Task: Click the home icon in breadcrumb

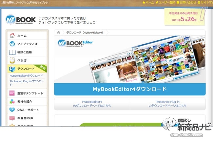Action: point(59,32)
